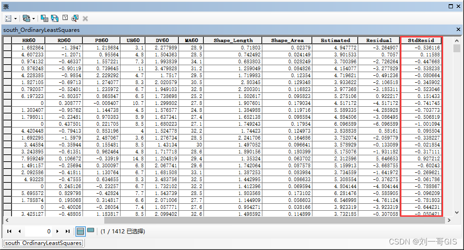This screenshot has height=250, width=464.
Task: Select row with HR60 5.695572 via row selector
Action: [7, 193]
